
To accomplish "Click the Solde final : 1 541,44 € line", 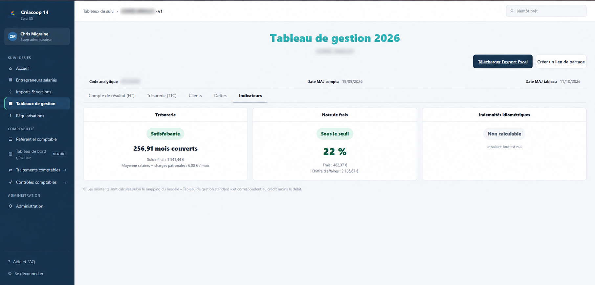I will (165, 160).
